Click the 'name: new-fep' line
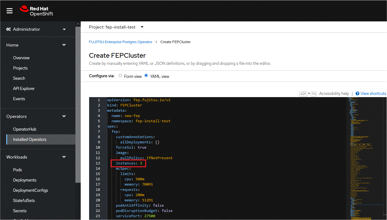Viewport: 387px width, 220px height. [126, 116]
